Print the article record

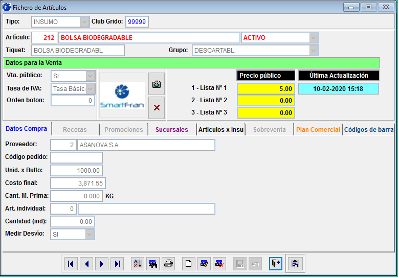(x=168, y=264)
